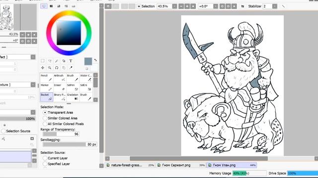
Task: Expand the Texture dropdown in left panel
Action: coord(33,85)
